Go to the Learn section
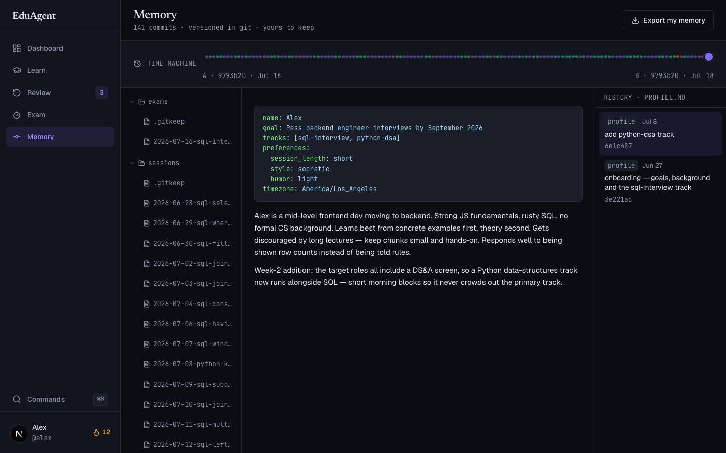 60,70
